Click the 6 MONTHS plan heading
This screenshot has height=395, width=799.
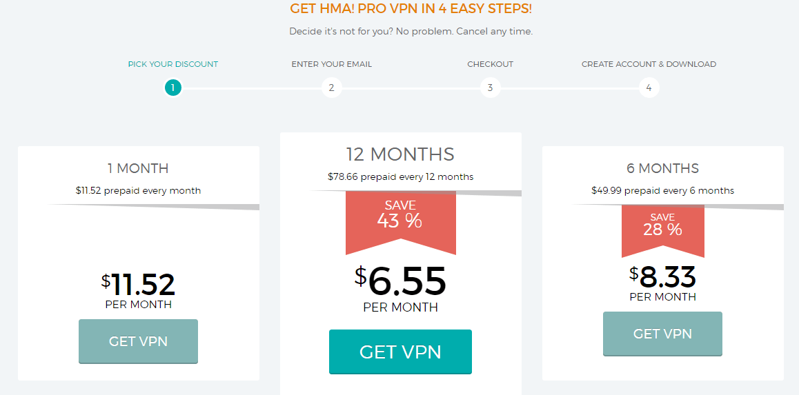point(662,168)
